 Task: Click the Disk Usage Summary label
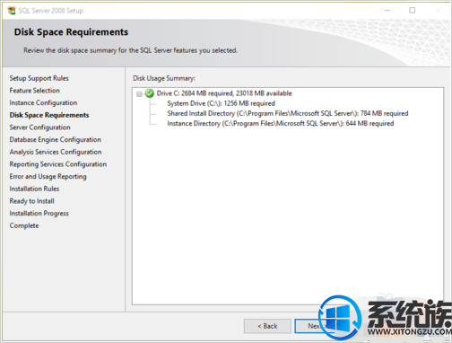pyautogui.click(x=164, y=78)
